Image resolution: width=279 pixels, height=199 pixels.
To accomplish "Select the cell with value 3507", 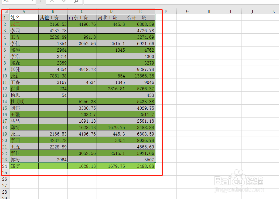I will 140,160.
